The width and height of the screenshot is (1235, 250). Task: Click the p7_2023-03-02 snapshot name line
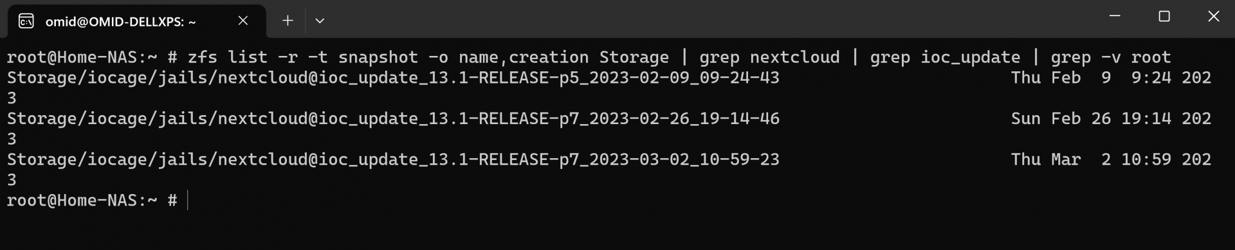coord(393,159)
